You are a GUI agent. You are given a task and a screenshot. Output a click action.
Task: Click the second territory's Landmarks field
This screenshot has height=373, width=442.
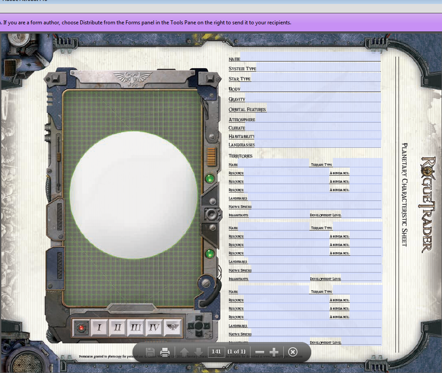tap(315, 260)
